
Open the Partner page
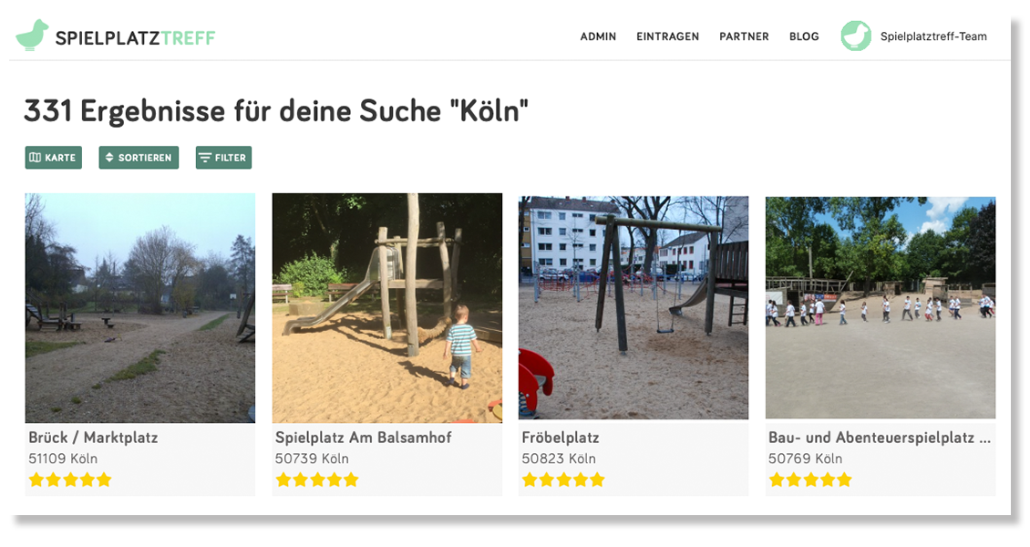(744, 36)
